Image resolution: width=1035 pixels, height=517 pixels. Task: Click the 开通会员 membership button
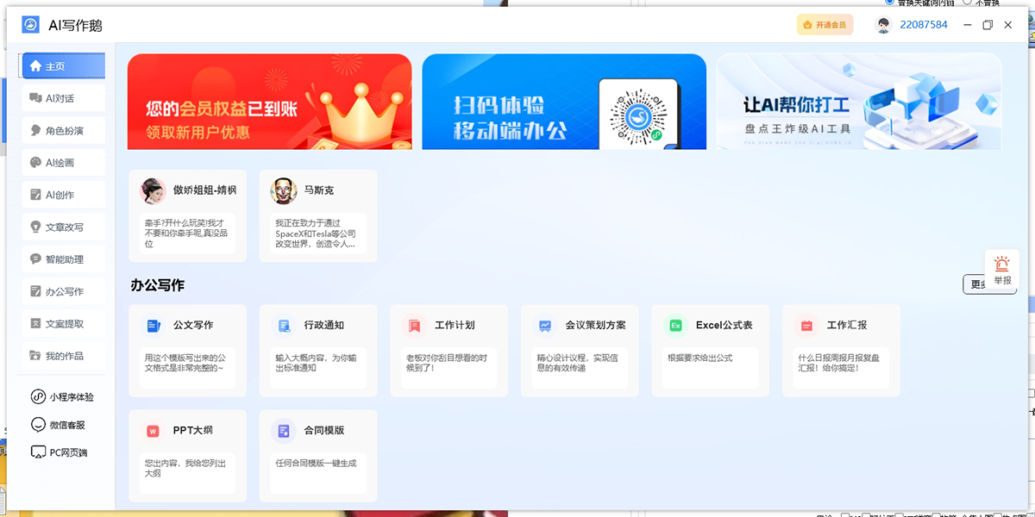[825, 24]
